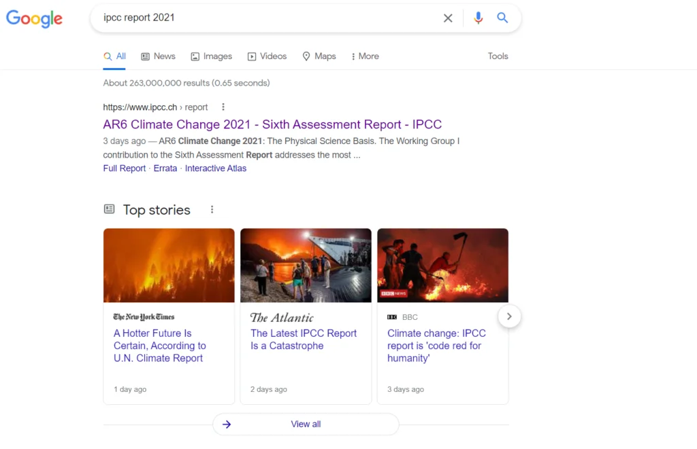Open the Full Report sitelink
This screenshot has width=697, height=449.
click(125, 168)
